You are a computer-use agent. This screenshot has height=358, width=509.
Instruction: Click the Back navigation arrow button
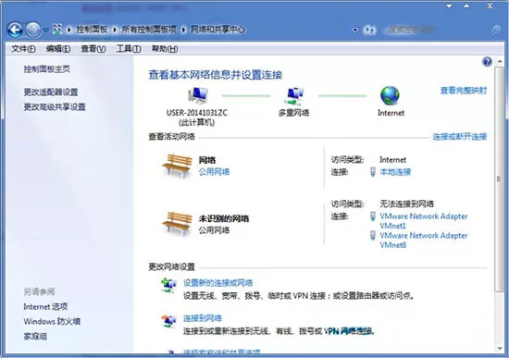[15, 30]
